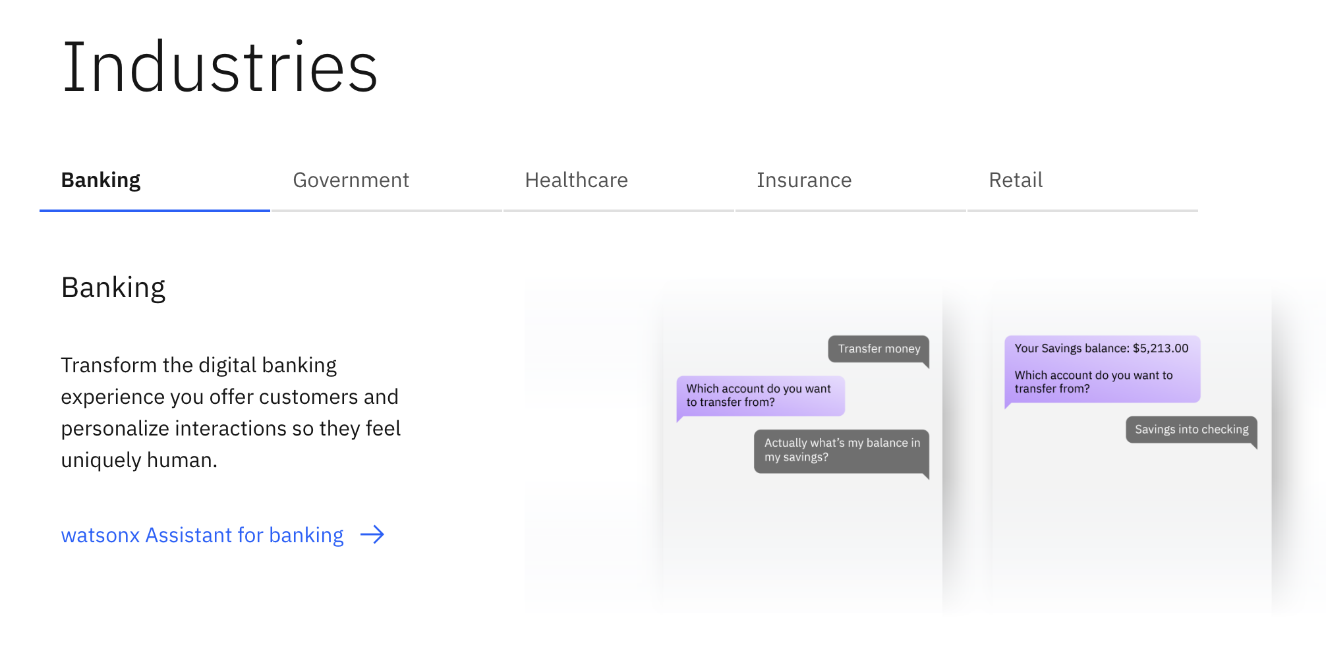Open the watsonx Assistant for banking link
1326x647 pixels.
point(202,535)
